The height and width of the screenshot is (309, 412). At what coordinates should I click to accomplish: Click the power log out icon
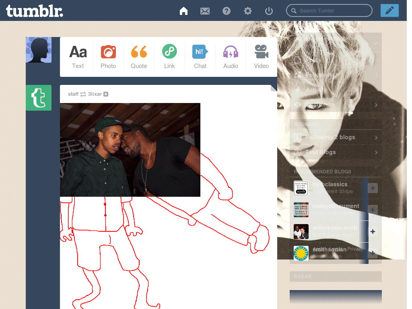(269, 11)
